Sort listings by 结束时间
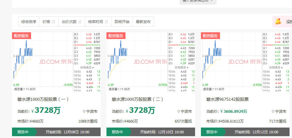Viewport: 292px width, 138px height. tap(98, 22)
